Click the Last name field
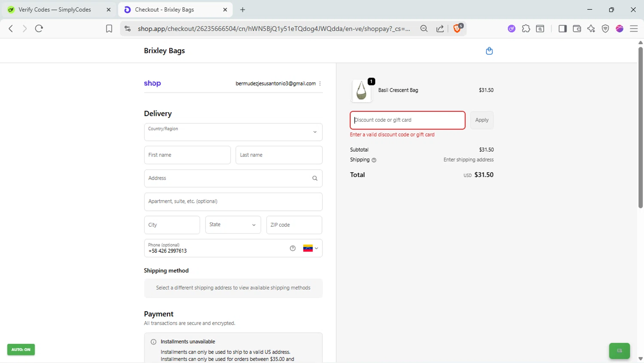Image resolution: width=644 pixels, height=363 pixels. pos(279,155)
